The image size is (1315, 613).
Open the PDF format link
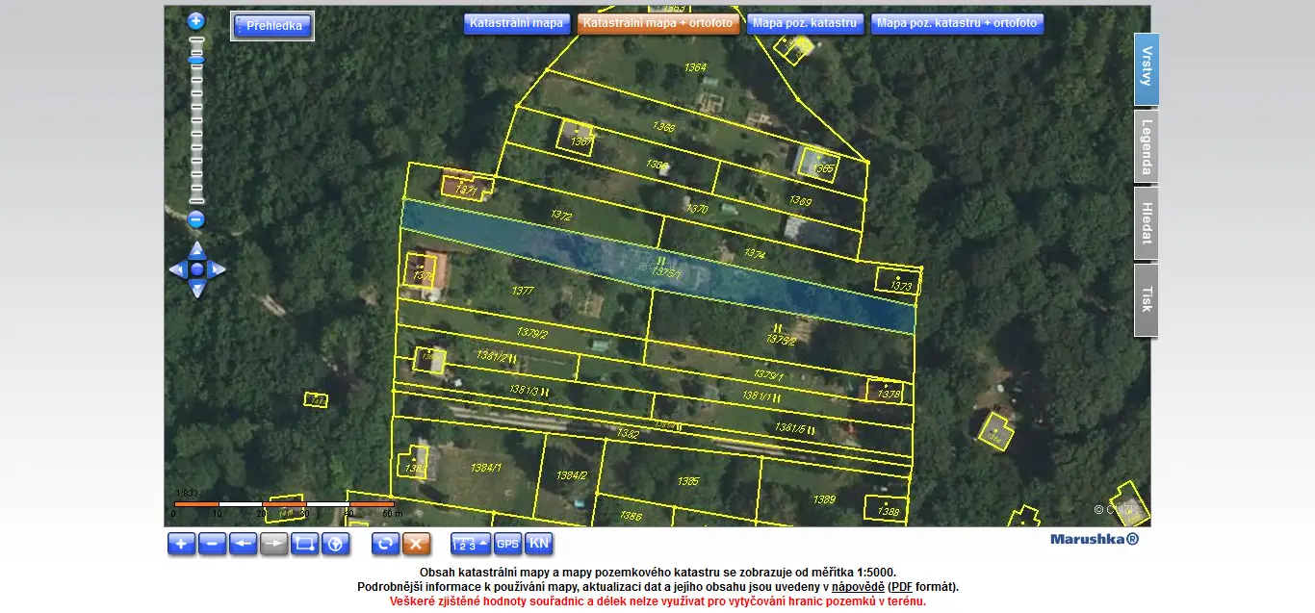900,586
